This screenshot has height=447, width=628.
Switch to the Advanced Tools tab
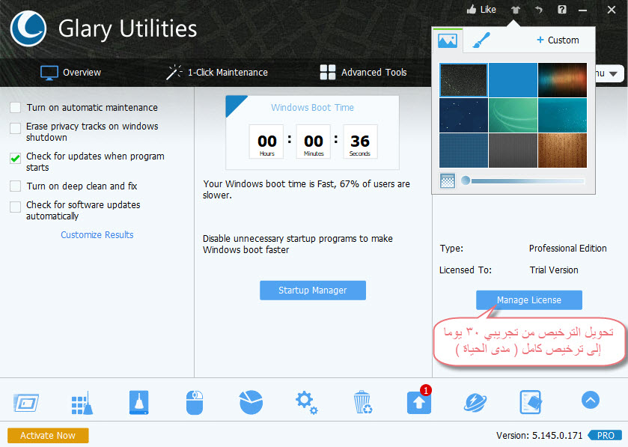(x=363, y=73)
